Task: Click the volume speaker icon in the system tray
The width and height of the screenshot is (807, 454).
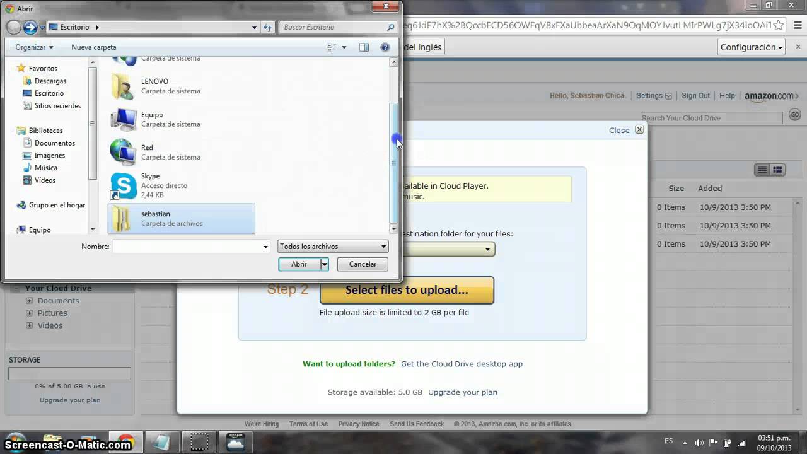Action: pyautogui.click(x=699, y=443)
